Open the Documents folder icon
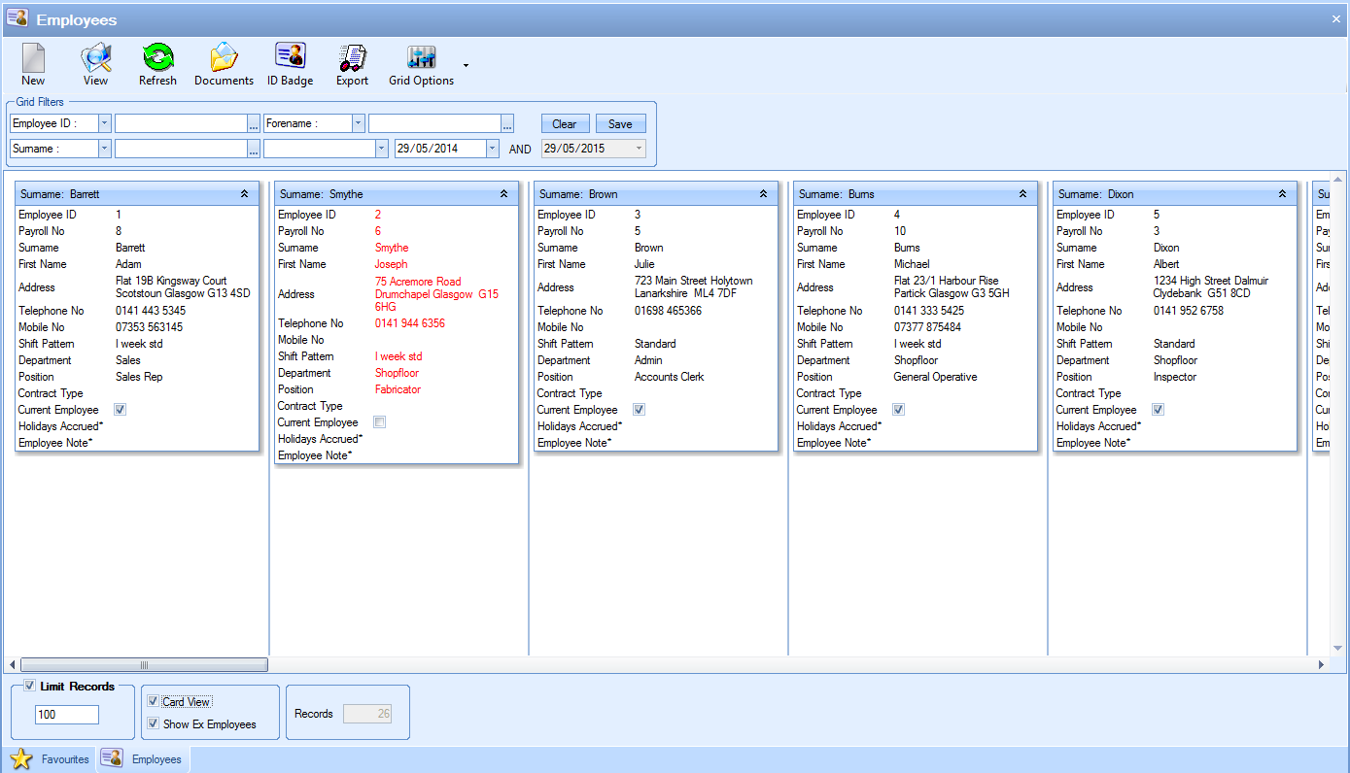The width and height of the screenshot is (1350, 773). click(224, 58)
